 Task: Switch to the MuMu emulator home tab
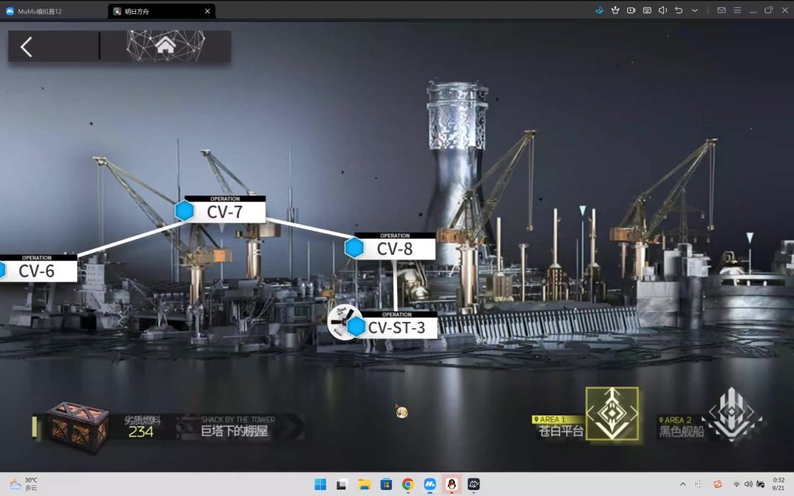tap(34, 11)
